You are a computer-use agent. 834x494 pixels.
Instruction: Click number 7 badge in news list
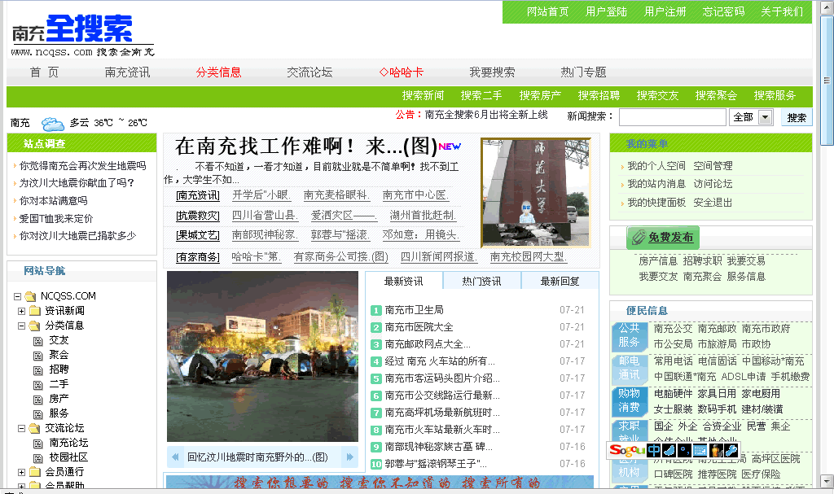pyautogui.click(x=376, y=413)
